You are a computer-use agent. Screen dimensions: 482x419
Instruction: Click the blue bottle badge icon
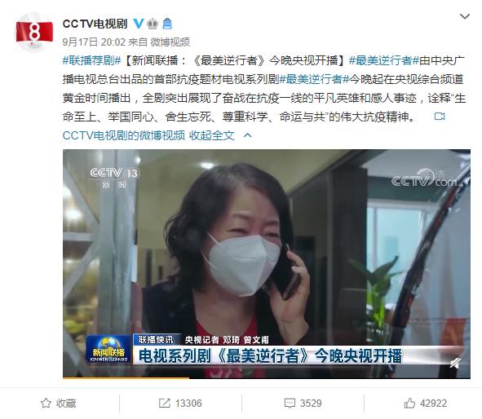coord(167,24)
